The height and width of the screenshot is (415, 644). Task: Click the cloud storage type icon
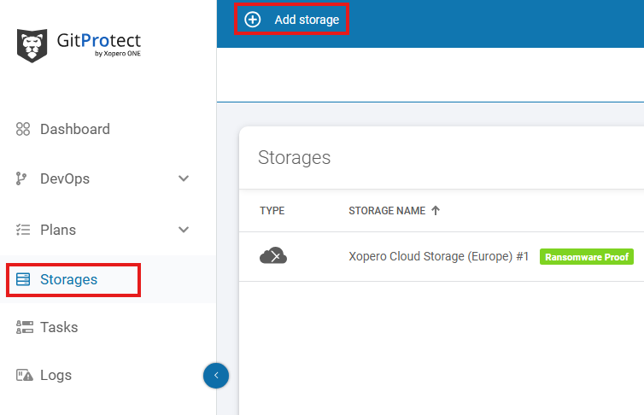point(272,256)
